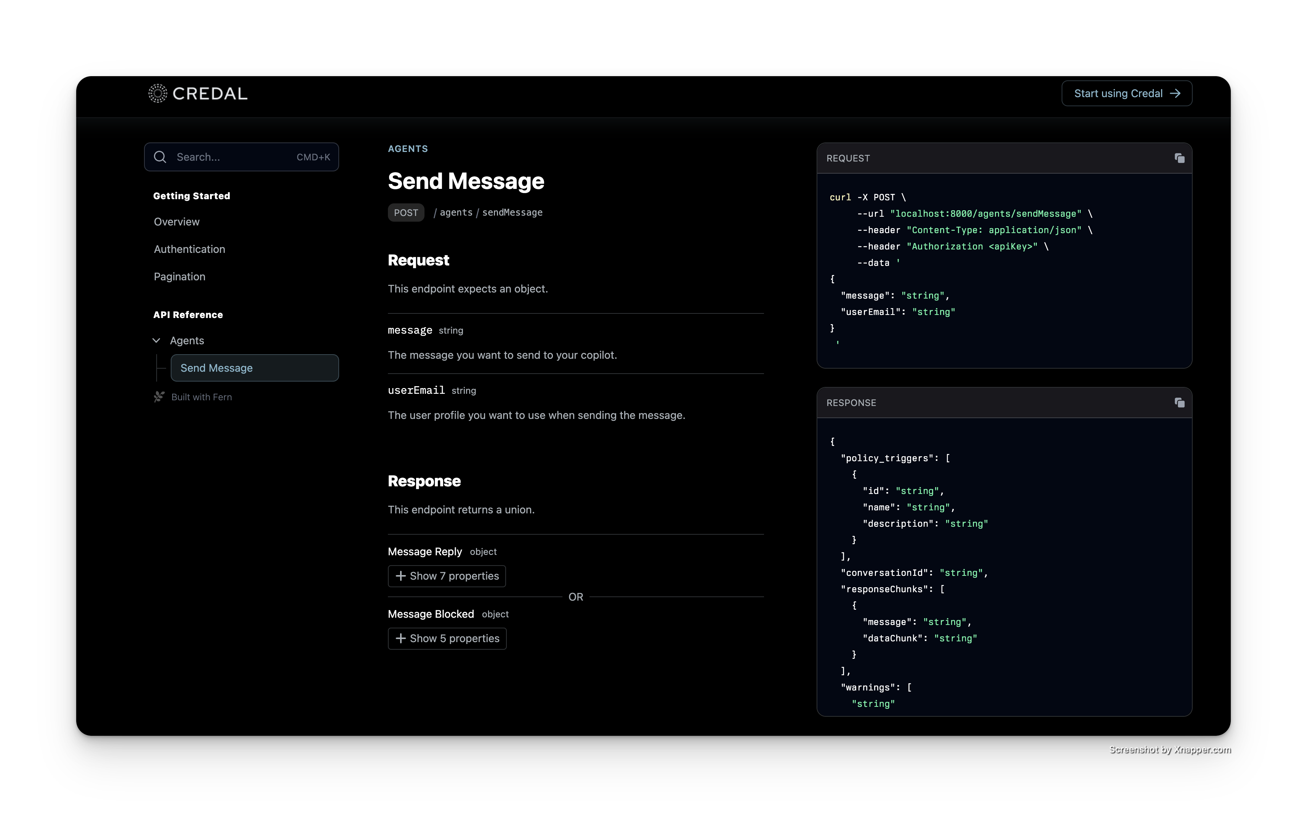
Task: Click the plus icon on Show 5 properties
Action: (x=400, y=638)
